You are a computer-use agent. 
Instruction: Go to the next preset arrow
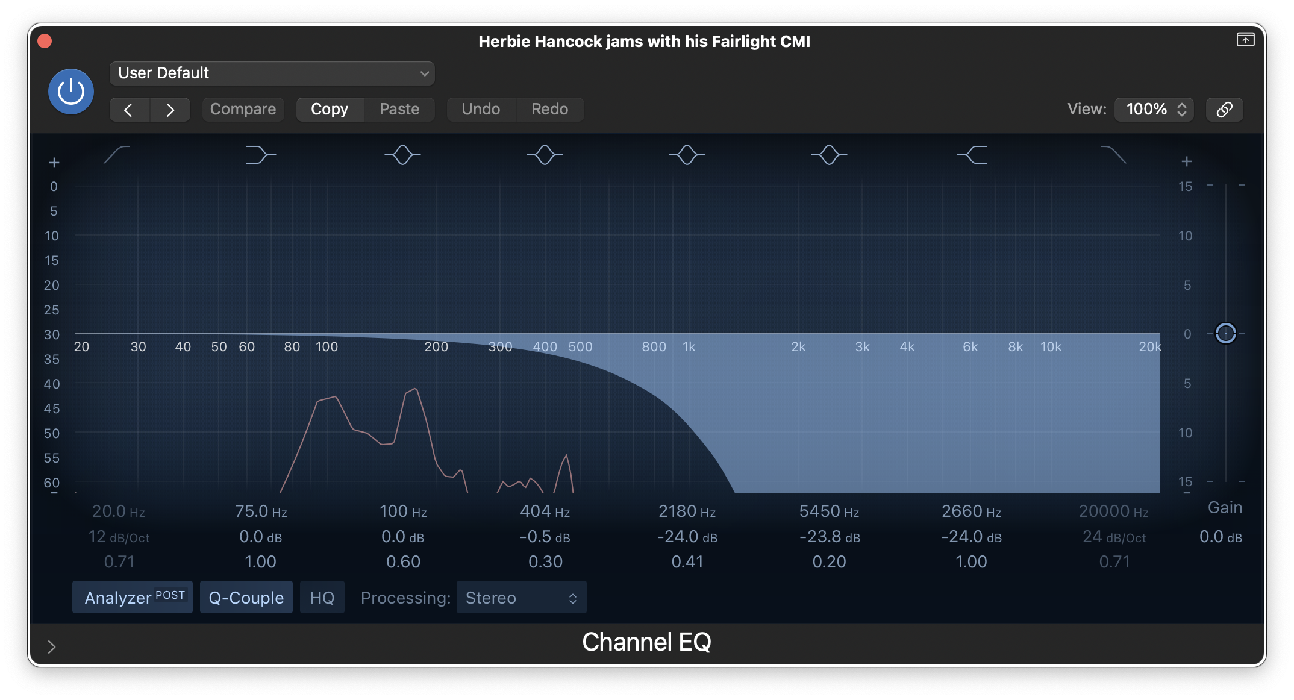point(170,110)
